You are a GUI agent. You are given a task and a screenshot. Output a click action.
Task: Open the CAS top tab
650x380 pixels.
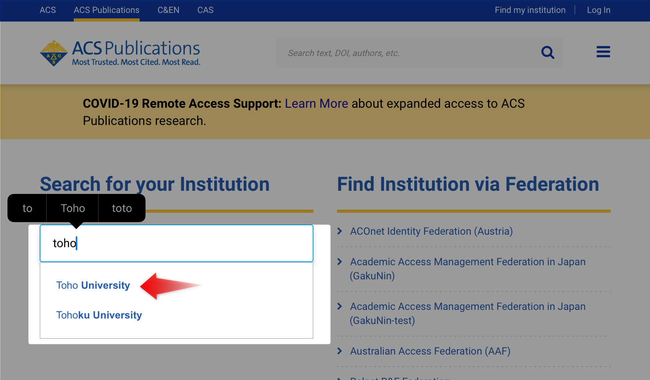(206, 10)
